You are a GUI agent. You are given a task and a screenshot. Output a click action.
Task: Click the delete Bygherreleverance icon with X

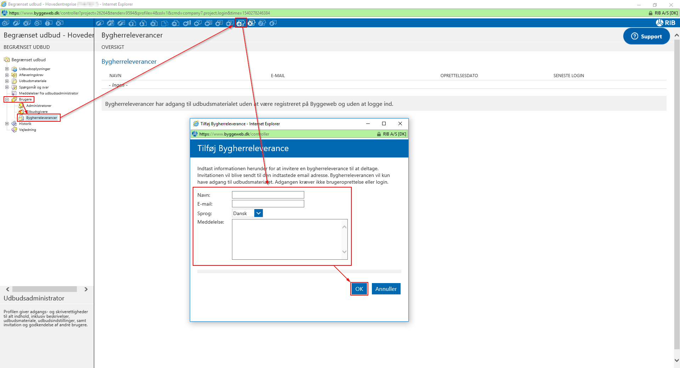click(x=251, y=23)
